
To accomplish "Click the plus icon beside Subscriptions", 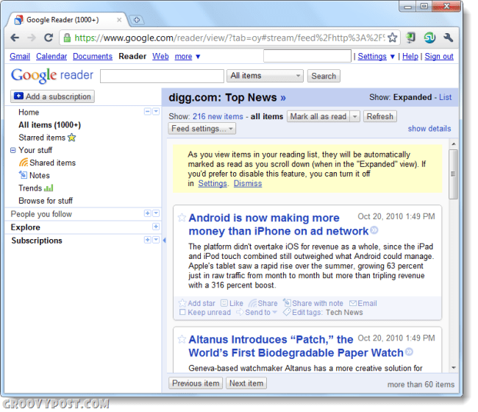I will pyautogui.click(x=148, y=240).
